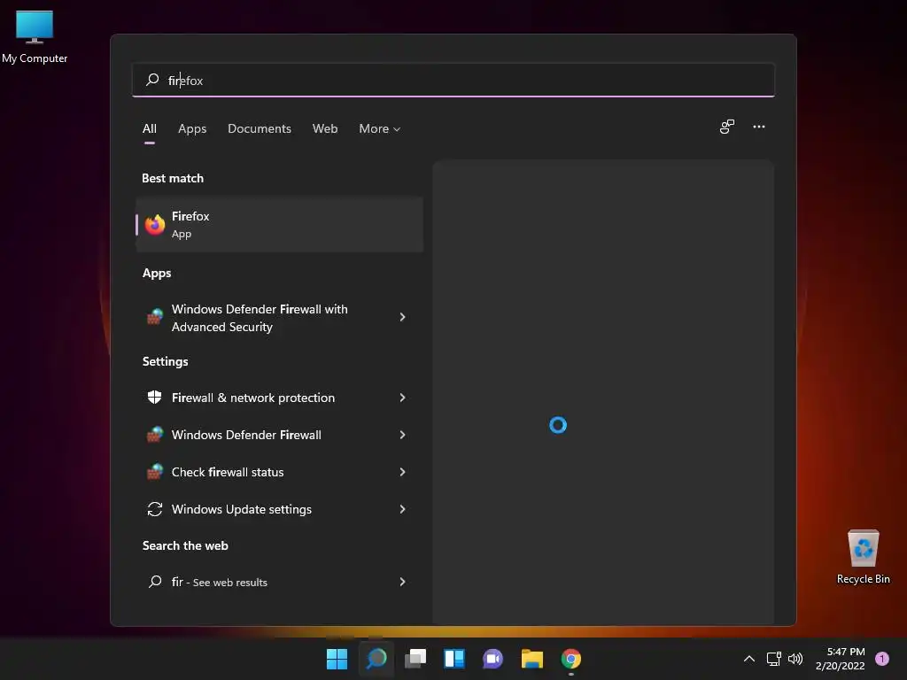Expand the Windows Defender Firewall result arrow
The image size is (907, 680).
[403, 434]
